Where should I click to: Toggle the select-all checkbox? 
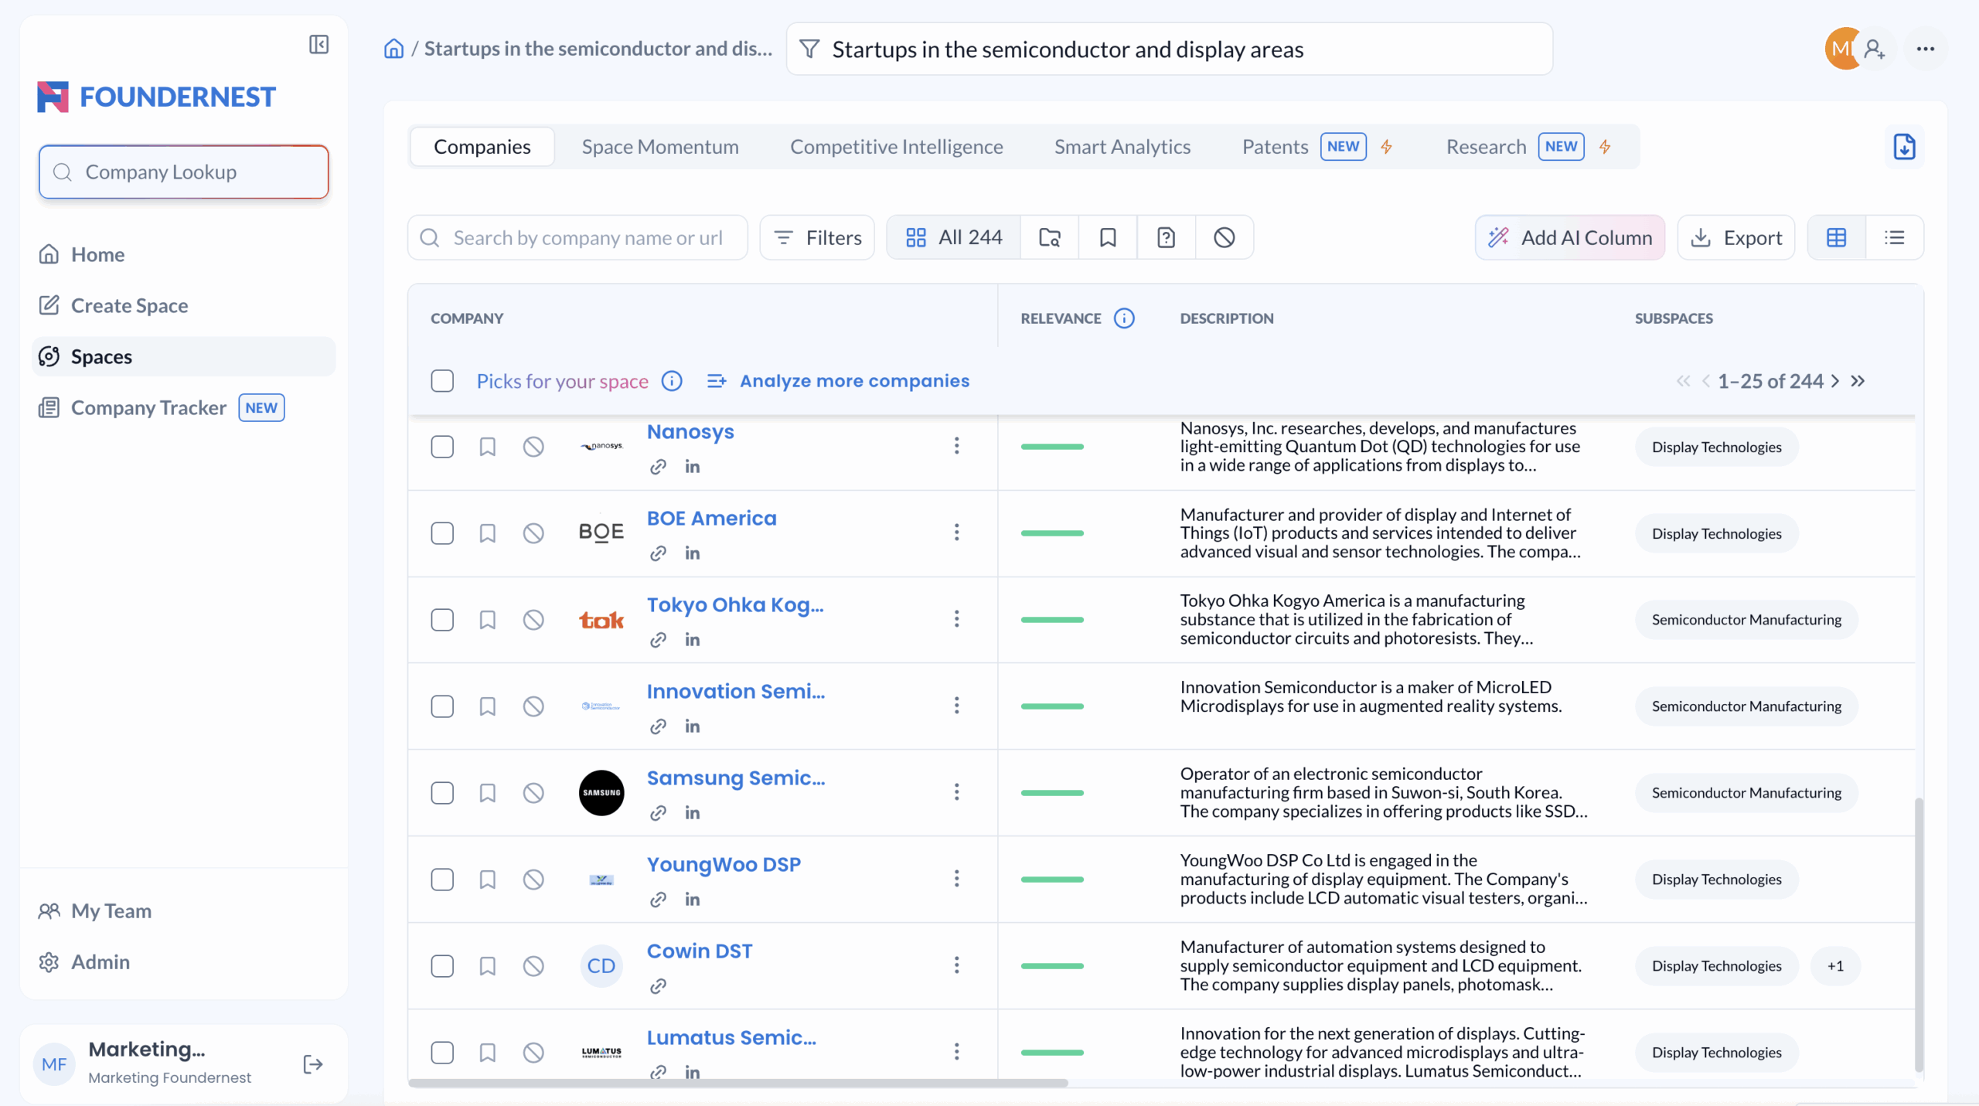[442, 381]
